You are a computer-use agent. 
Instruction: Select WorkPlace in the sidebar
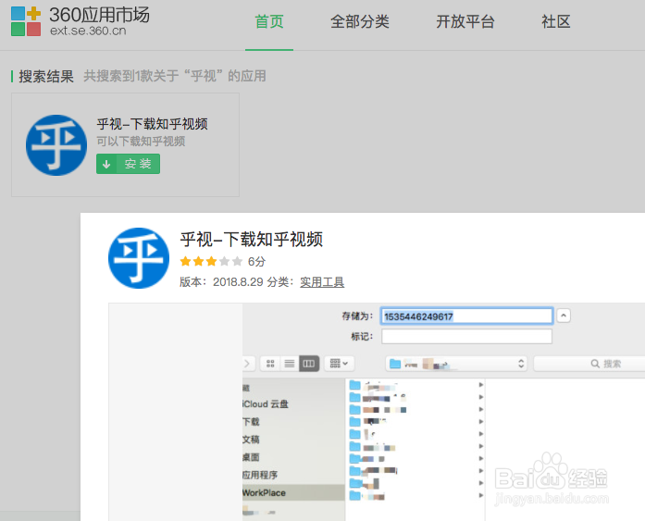(x=293, y=492)
